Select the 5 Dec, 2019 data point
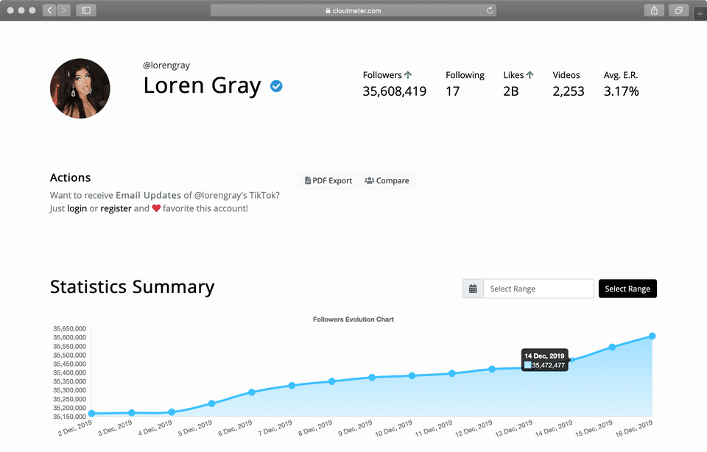Viewport: 707px width, 452px height. [x=211, y=403]
